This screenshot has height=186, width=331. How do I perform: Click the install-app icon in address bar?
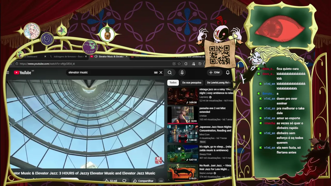coord(174,64)
